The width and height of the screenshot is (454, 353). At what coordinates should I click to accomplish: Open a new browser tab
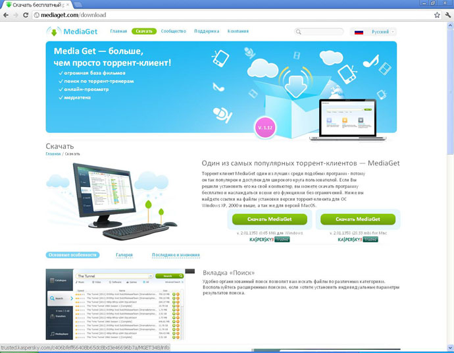pos(78,5)
